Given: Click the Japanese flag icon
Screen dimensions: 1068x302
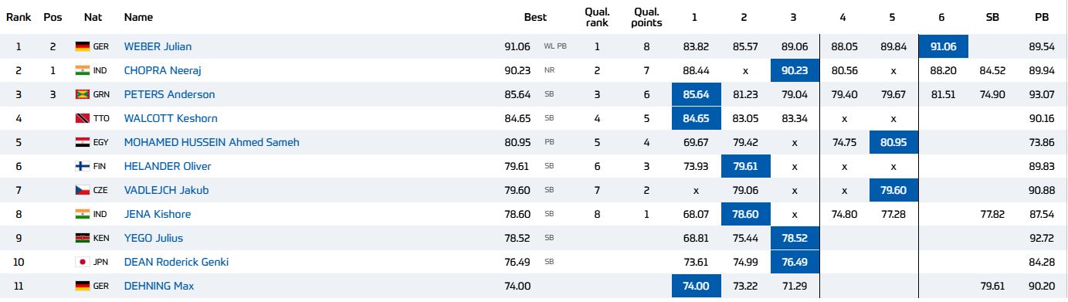Looking at the screenshot, I should click(83, 262).
